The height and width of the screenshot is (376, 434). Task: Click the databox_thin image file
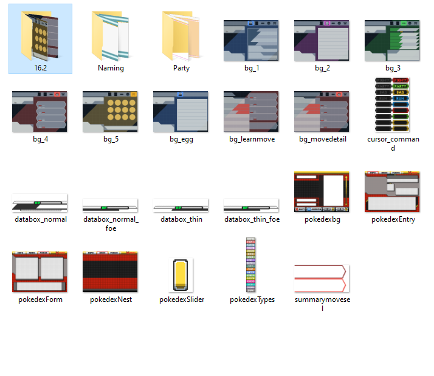[x=181, y=205]
